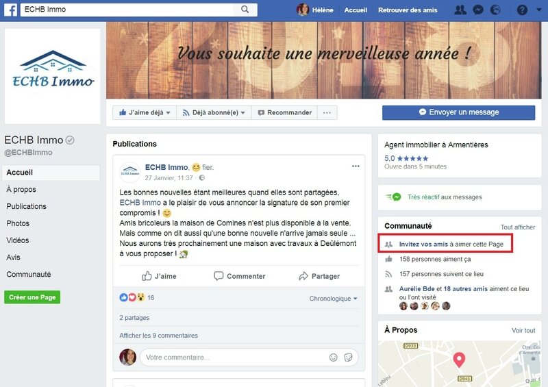Viewport: 548px width, 387px height.
Task: Click the follow feed icon beside 157 personnes
Action: click(x=388, y=274)
